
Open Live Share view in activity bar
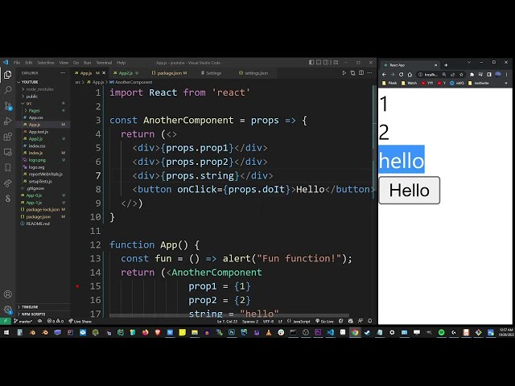(x=7, y=183)
